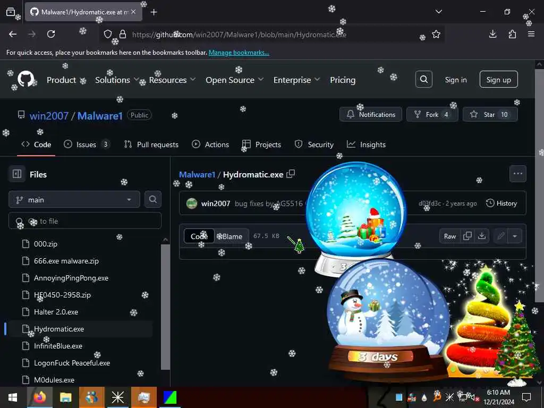Expand the Enterprise dropdown

tap(296, 80)
